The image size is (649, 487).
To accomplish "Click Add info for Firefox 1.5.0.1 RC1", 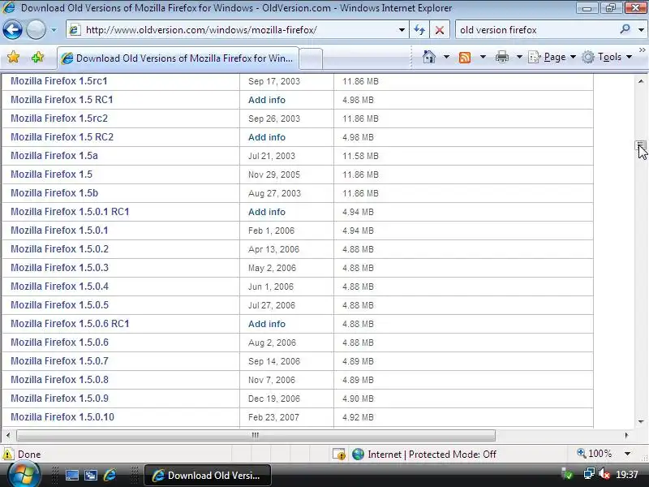I will 267,212.
